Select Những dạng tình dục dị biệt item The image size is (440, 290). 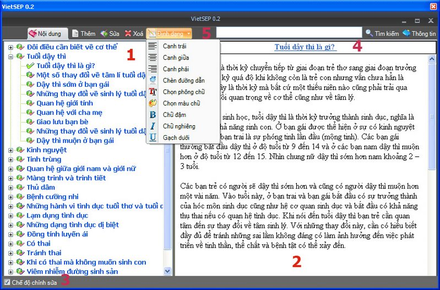point(73,225)
